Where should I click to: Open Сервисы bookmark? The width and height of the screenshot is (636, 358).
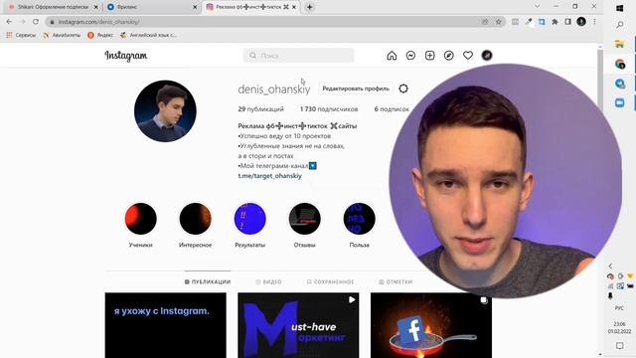pos(21,36)
